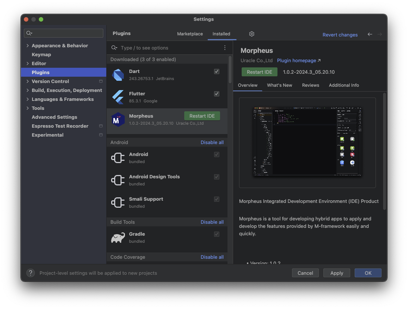This screenshot has height=309, width=408.
Task: Click the Downloaded (3 of 3 enabled) header
Action: click(167, 60)
